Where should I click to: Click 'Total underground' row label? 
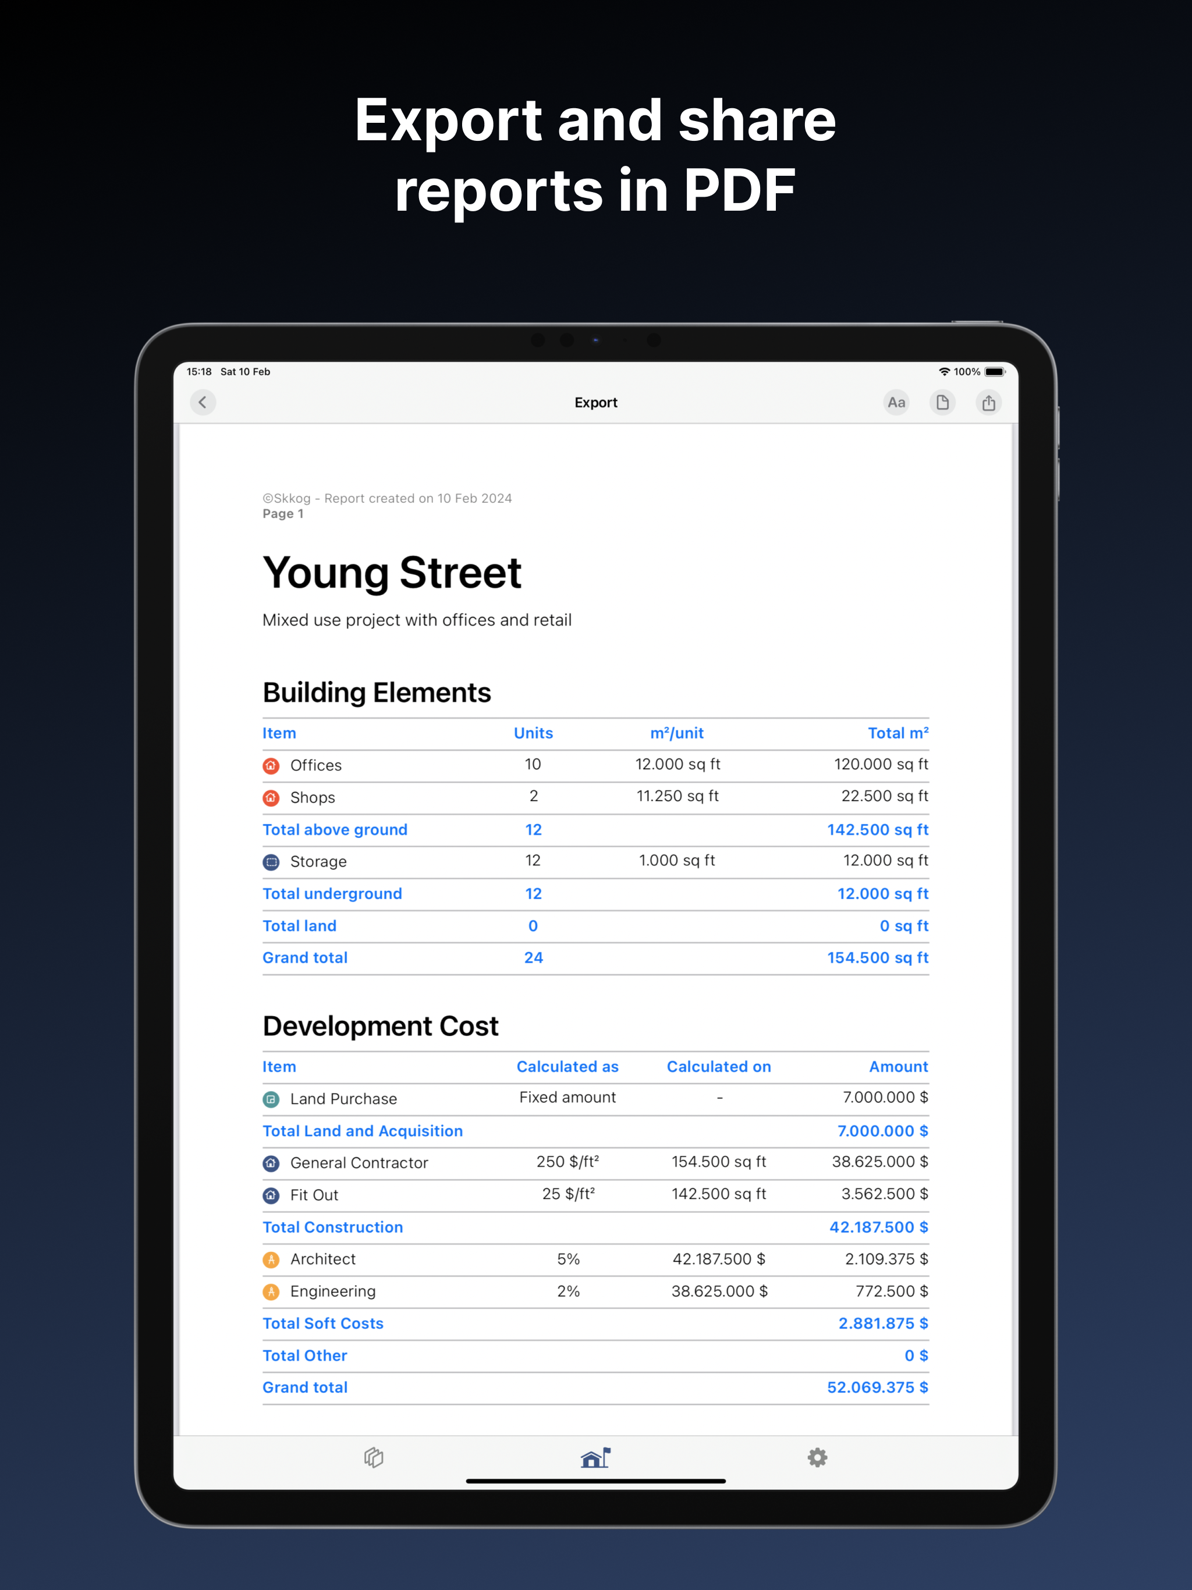[x=332, y=893]
